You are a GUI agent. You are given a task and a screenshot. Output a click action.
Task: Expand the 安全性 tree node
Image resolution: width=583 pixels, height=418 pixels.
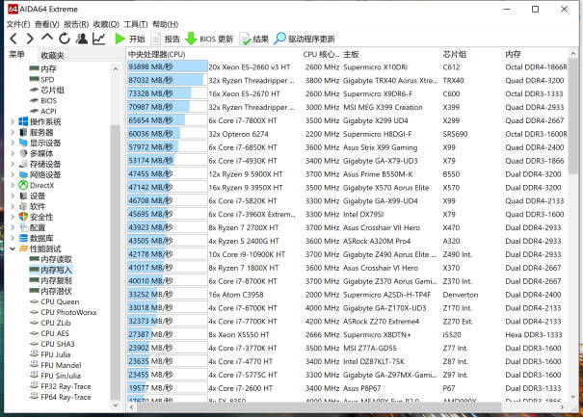click(12, 217)
